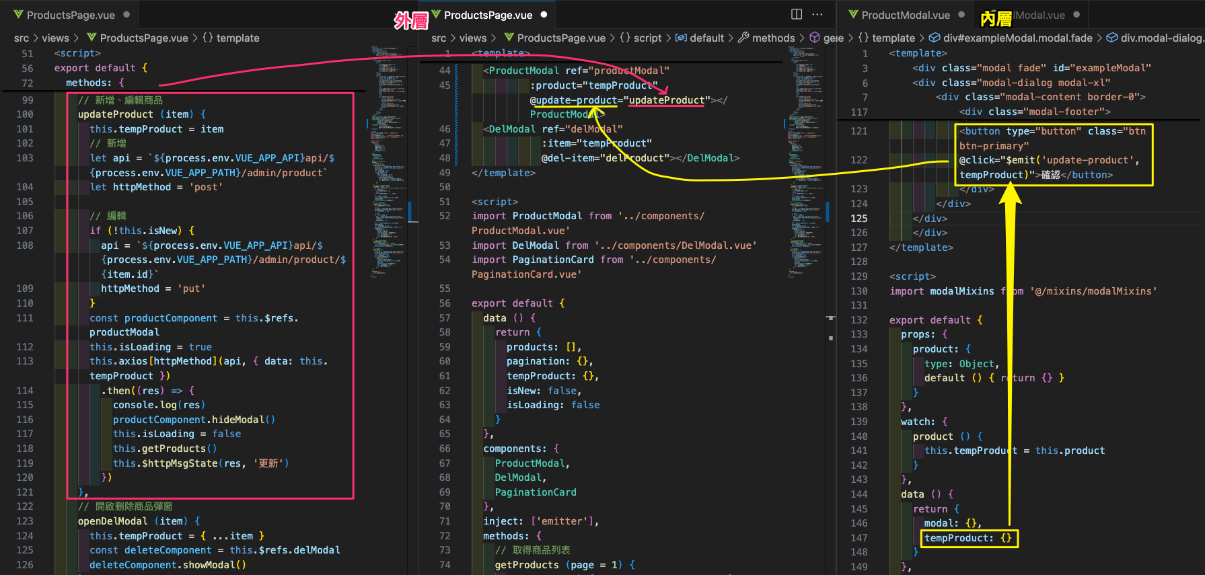Viewport: 1205px width, 575px height.
Task: Switch to the ProductModal.vue tab
Action: [x=905, y=15]
